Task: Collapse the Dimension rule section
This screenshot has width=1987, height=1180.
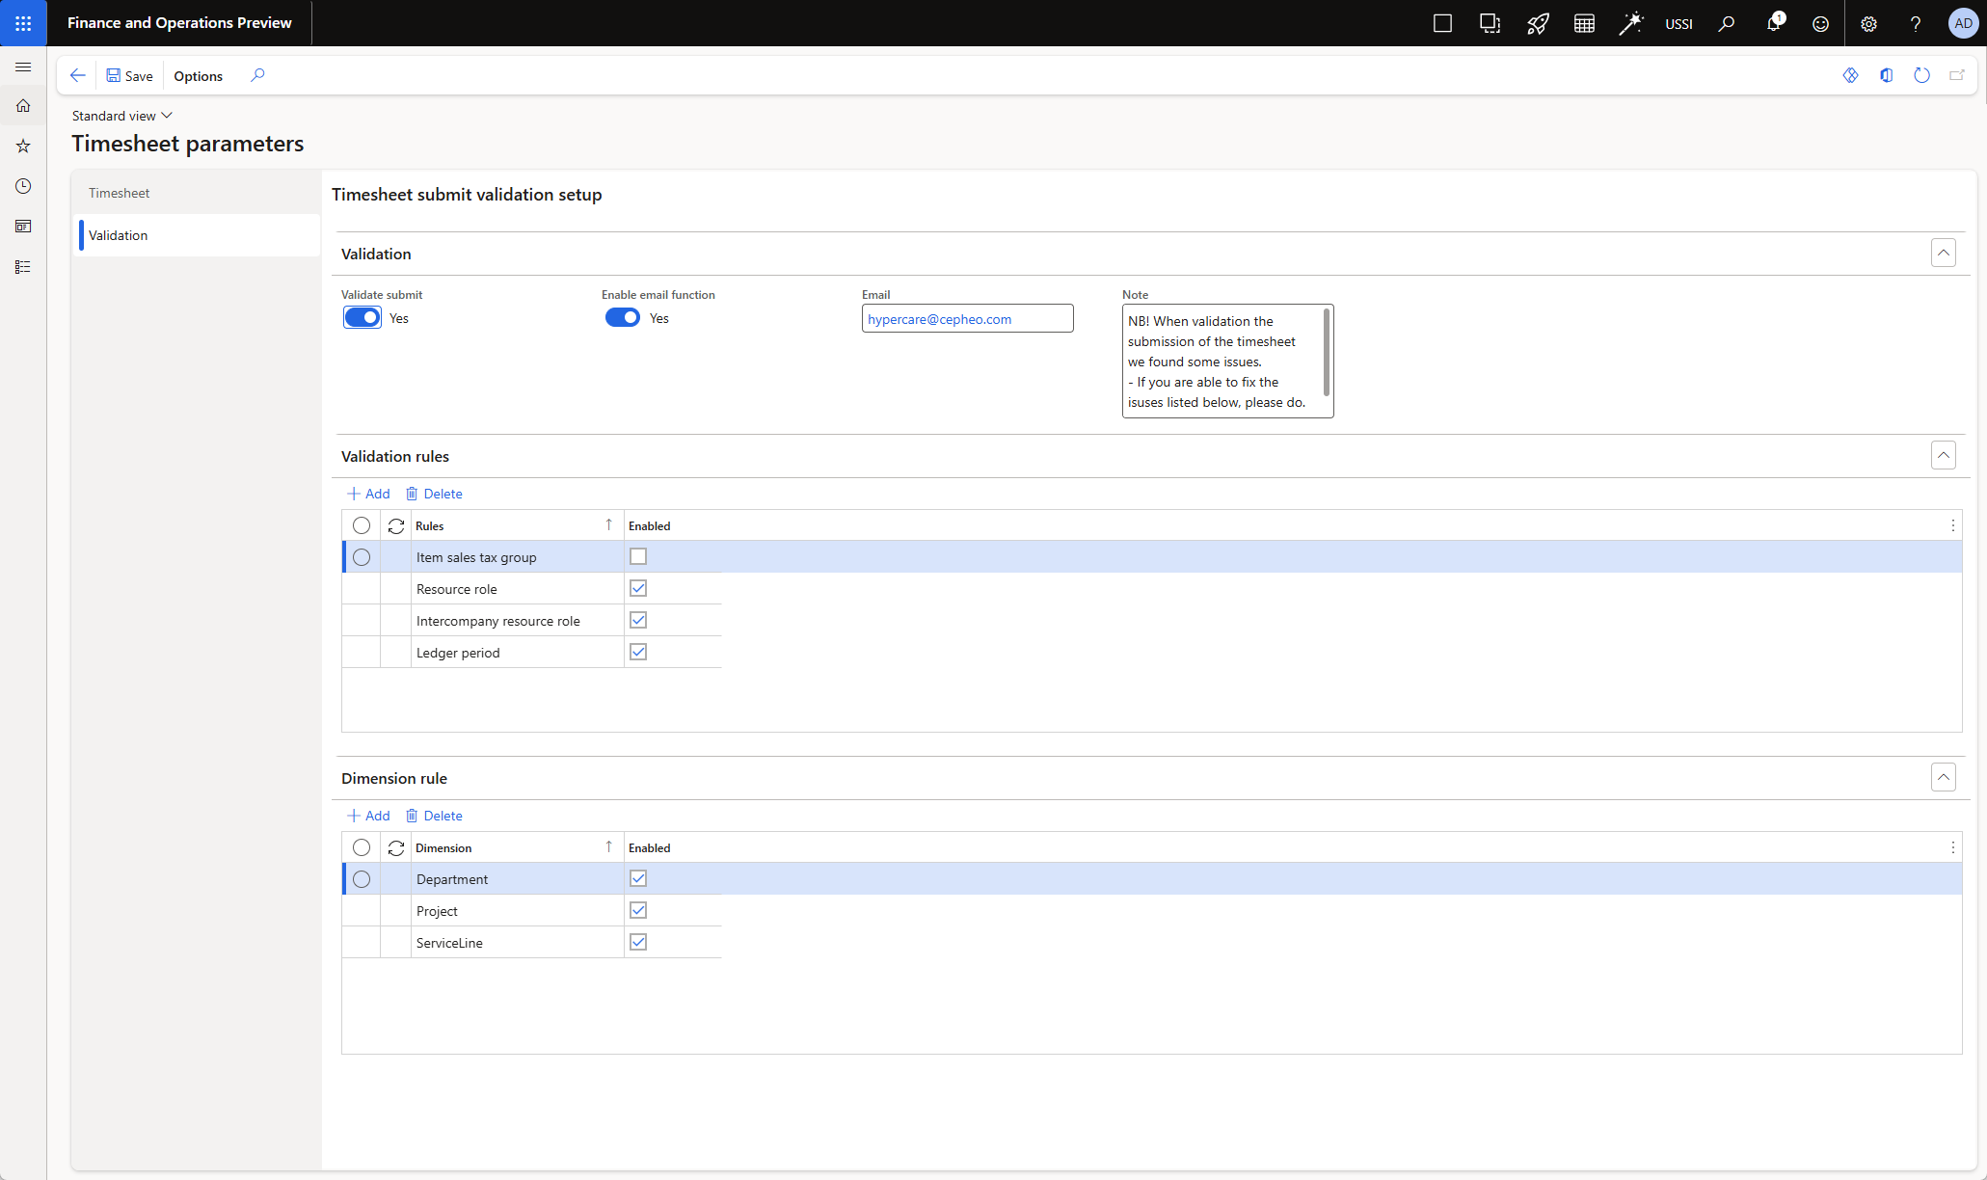Action: (x=1943, y=777)
